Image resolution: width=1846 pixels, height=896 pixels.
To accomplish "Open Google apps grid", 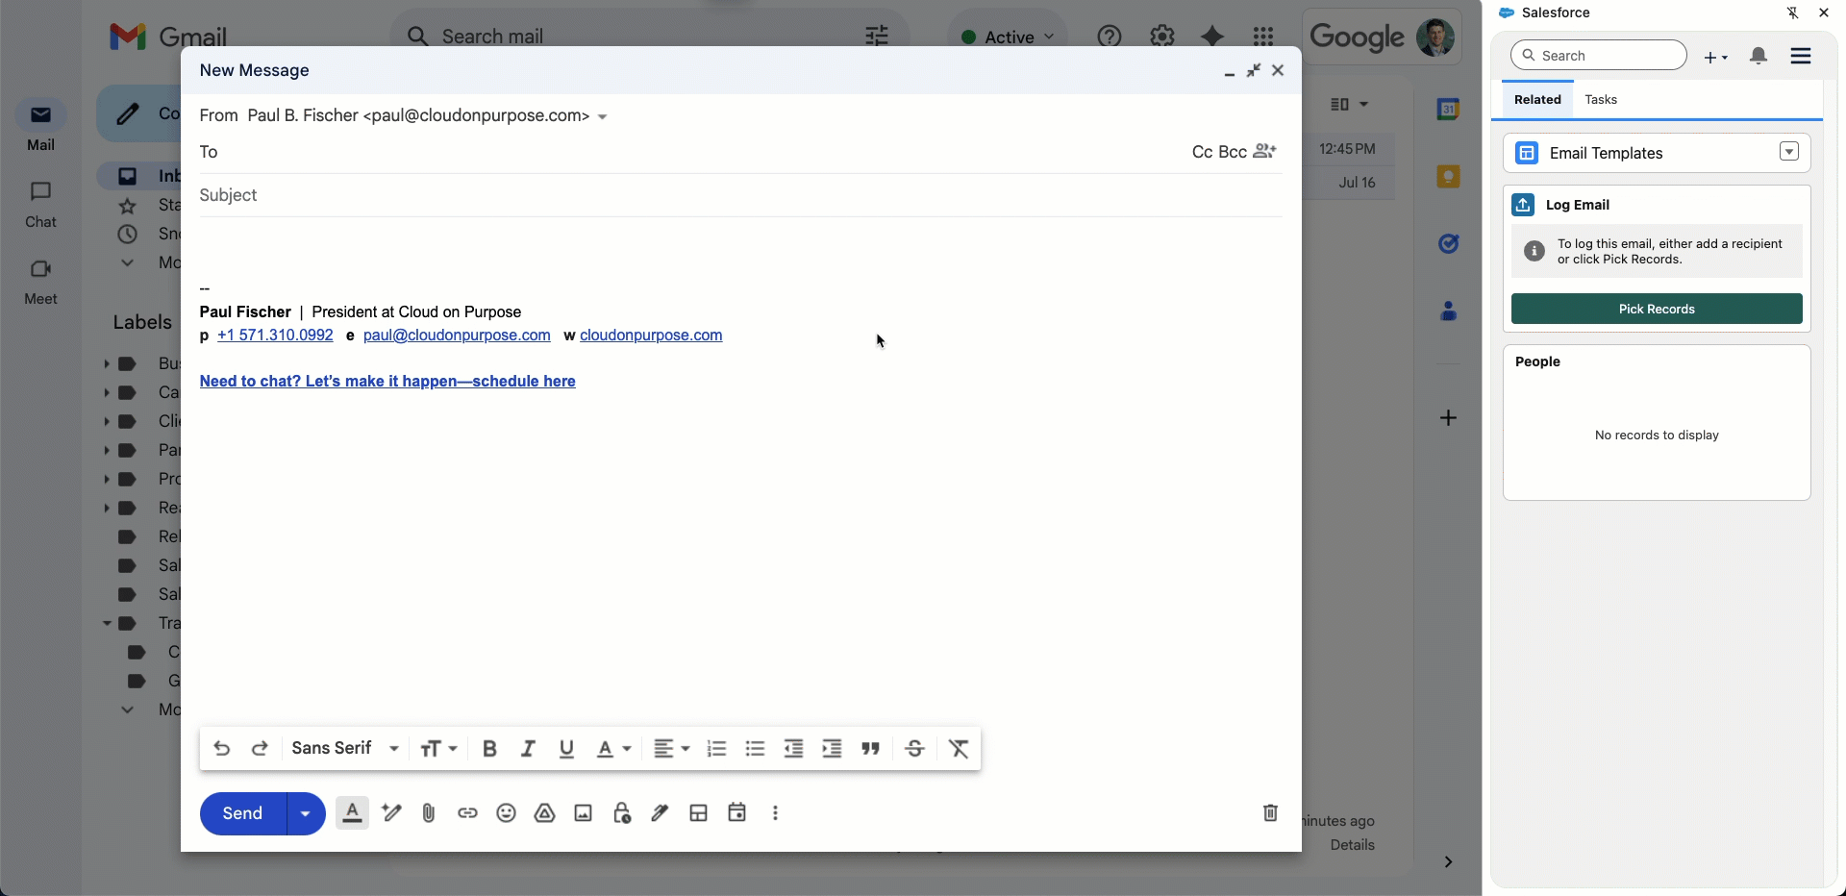I will [x=1263, y=37].
